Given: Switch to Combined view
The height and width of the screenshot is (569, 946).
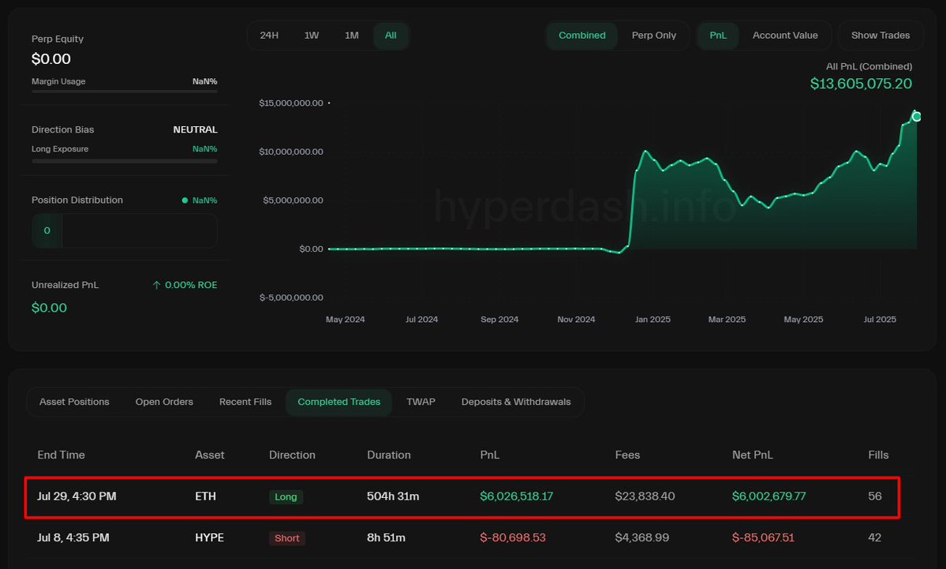Looking at the screenshot, I should [581, 36].
